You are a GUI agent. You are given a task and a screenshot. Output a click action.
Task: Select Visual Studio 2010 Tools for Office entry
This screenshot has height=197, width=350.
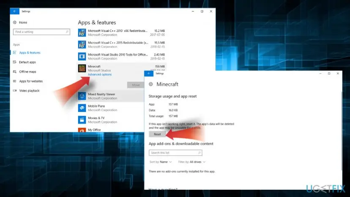click(x=121, y=56)
